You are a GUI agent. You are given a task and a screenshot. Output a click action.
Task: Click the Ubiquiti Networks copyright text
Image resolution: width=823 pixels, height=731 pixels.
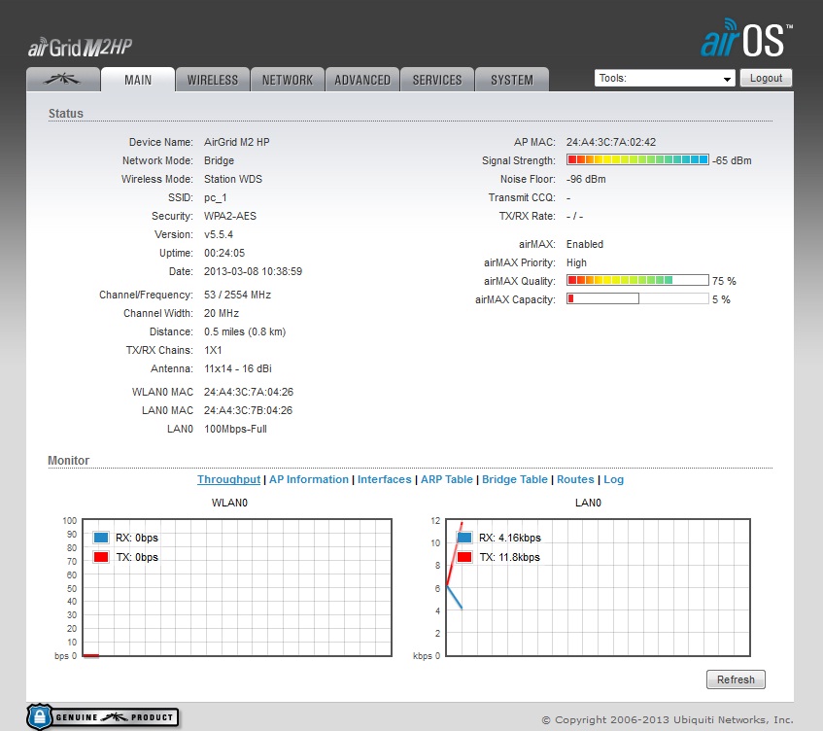pyautogui.click(x=668, y=719)
